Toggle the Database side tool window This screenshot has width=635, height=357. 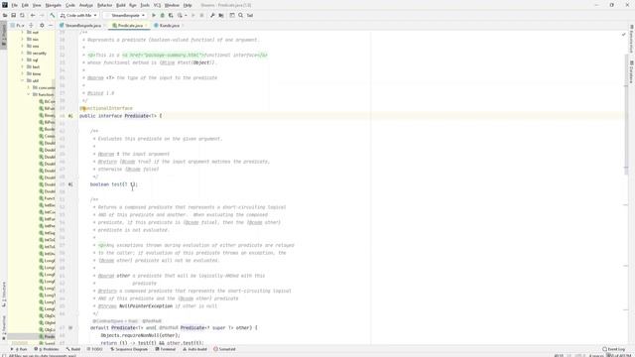click(x=631, y=72)
